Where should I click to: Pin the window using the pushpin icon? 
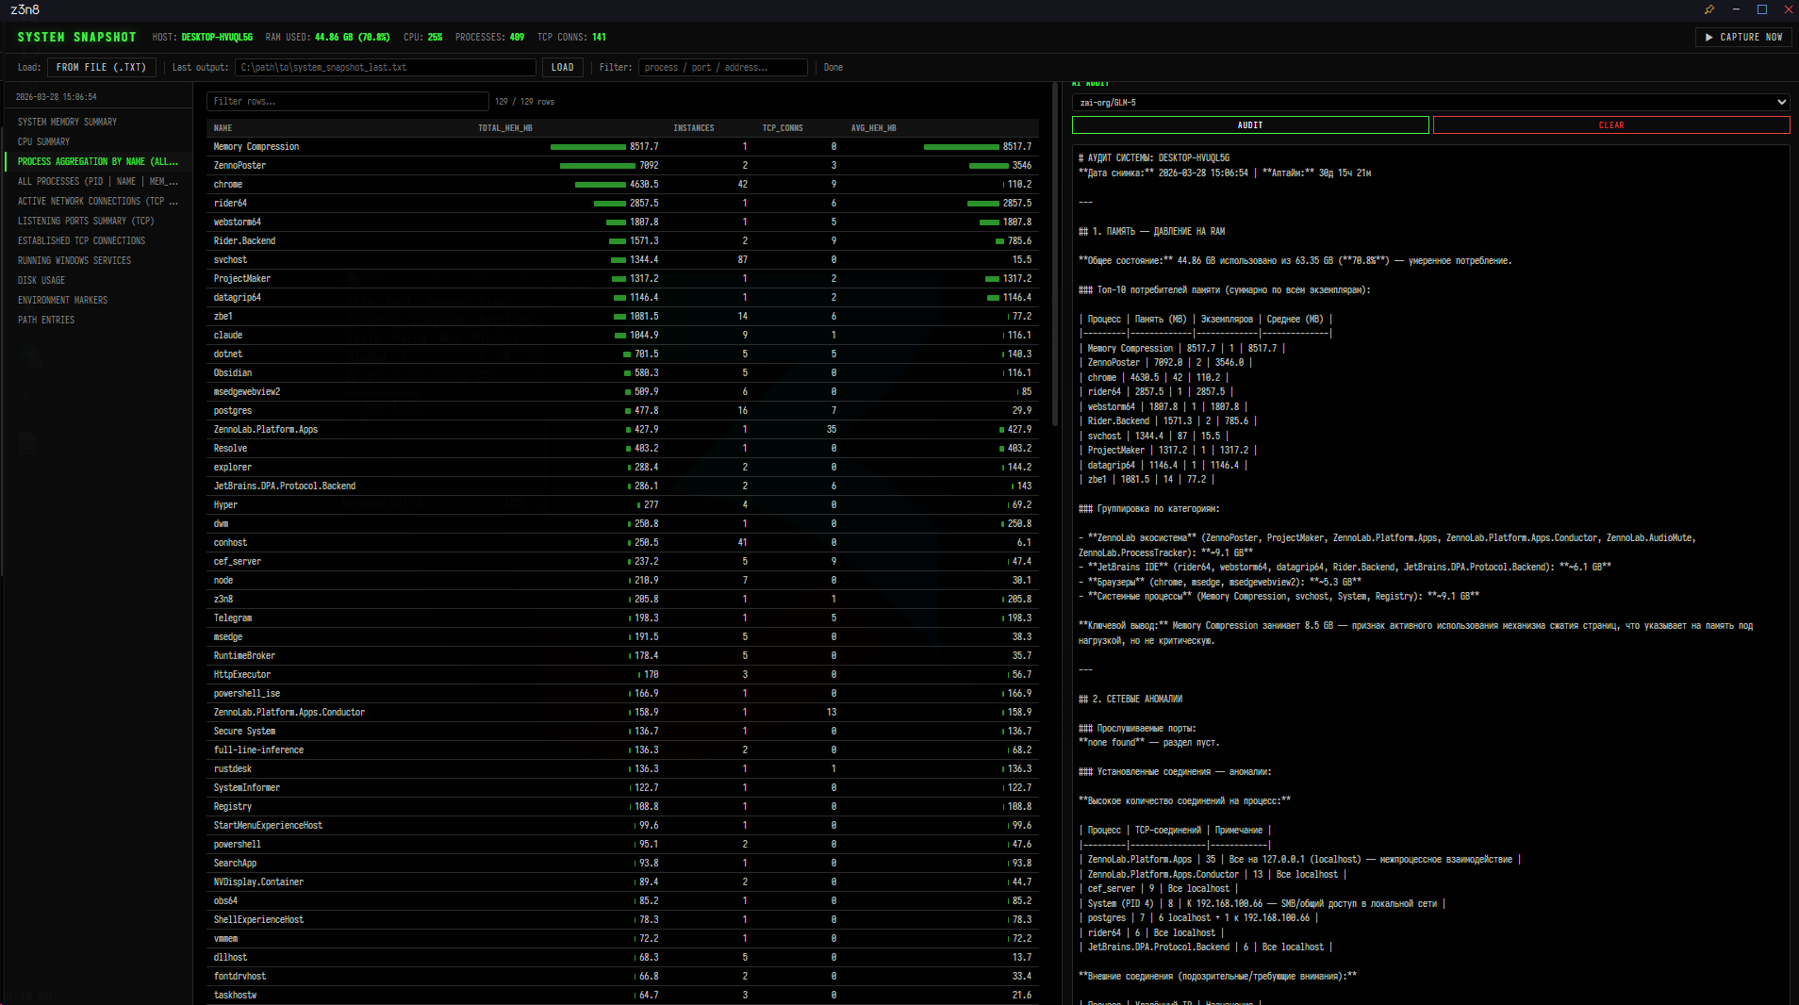(x=1708, y=9)
